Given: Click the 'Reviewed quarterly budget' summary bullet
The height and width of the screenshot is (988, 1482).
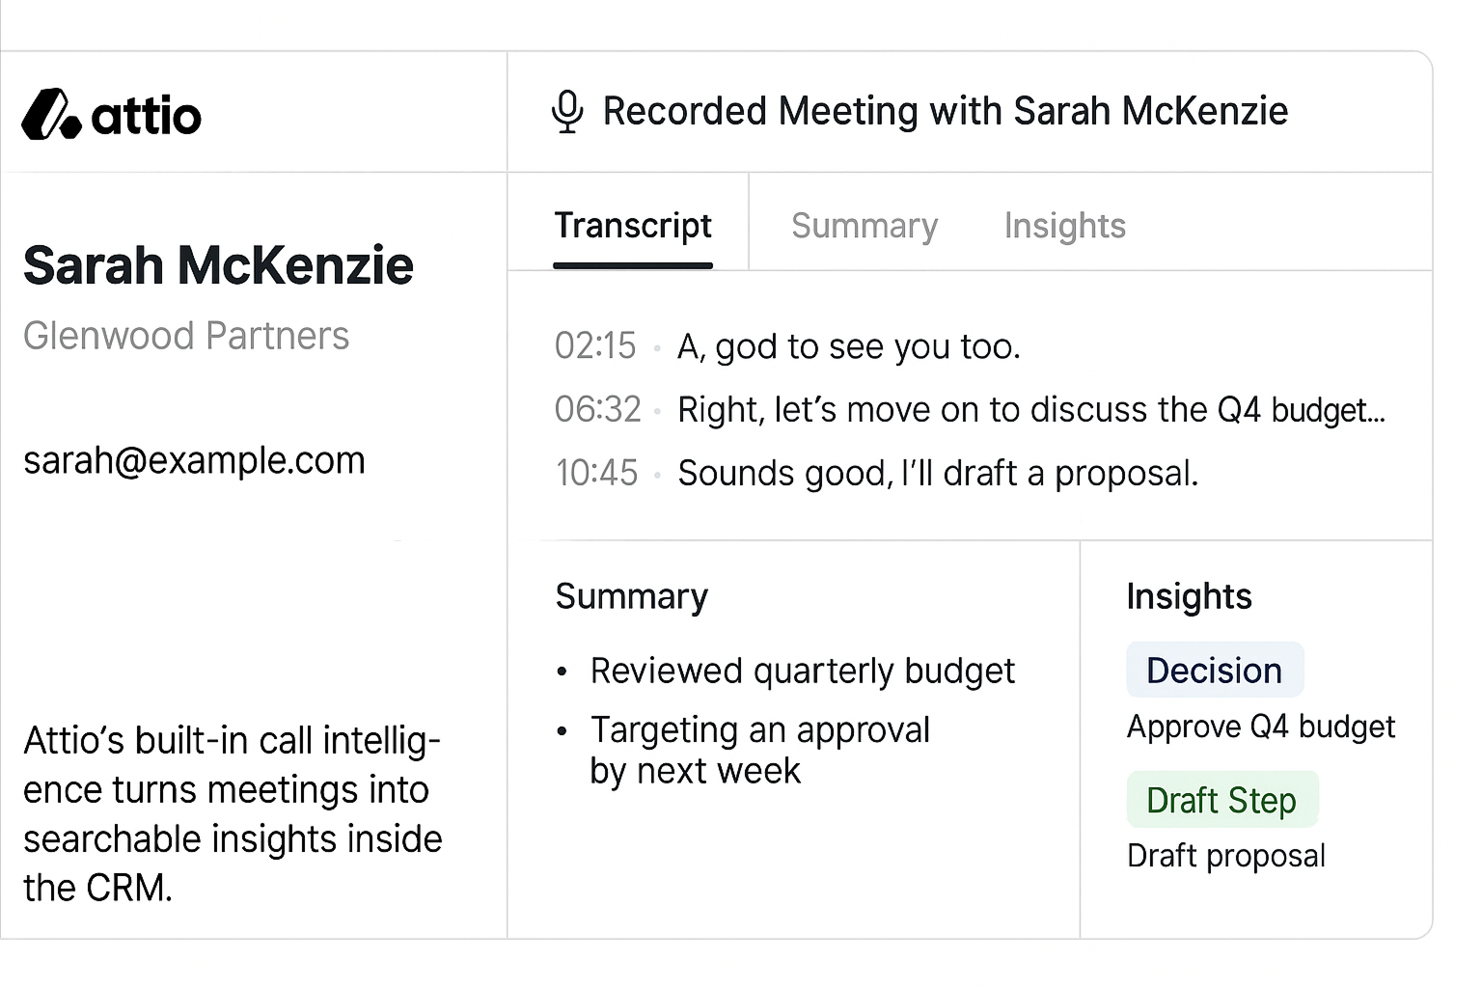Looking at the screenshot, I should pos(803,671).
